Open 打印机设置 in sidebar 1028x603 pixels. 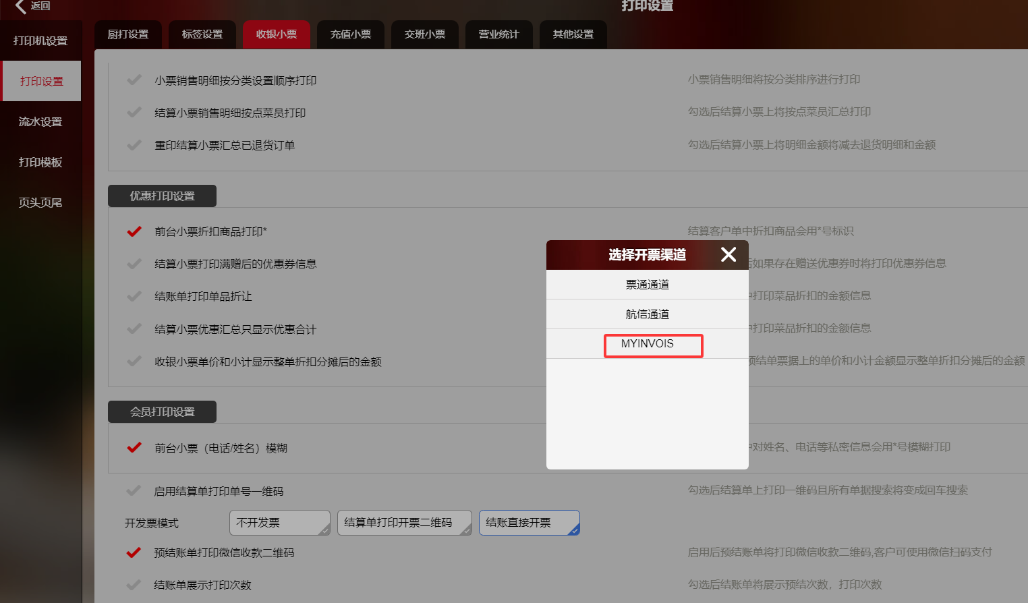coord(40,41)
